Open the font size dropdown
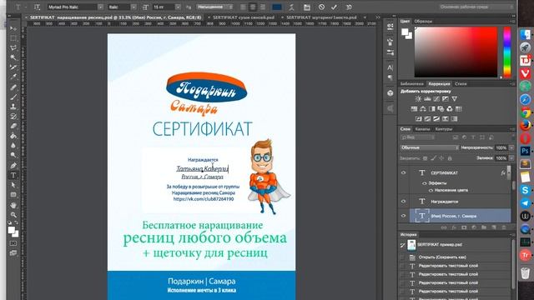 click(178, 7)
